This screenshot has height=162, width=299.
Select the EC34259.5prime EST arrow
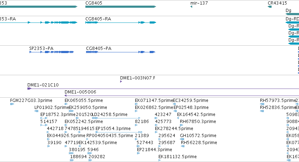coord(174,104)
